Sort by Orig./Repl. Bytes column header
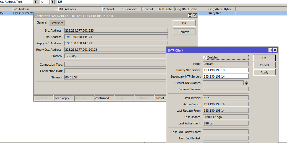This screenshot has width=287, height=143. pos(221,9)
